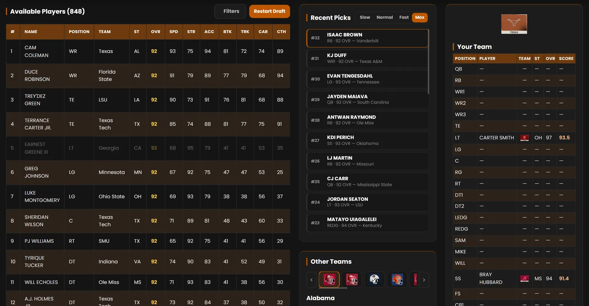Open recent pick #27 KDI Perich
This screenshot has height=306, width=589.
point(367,140)
